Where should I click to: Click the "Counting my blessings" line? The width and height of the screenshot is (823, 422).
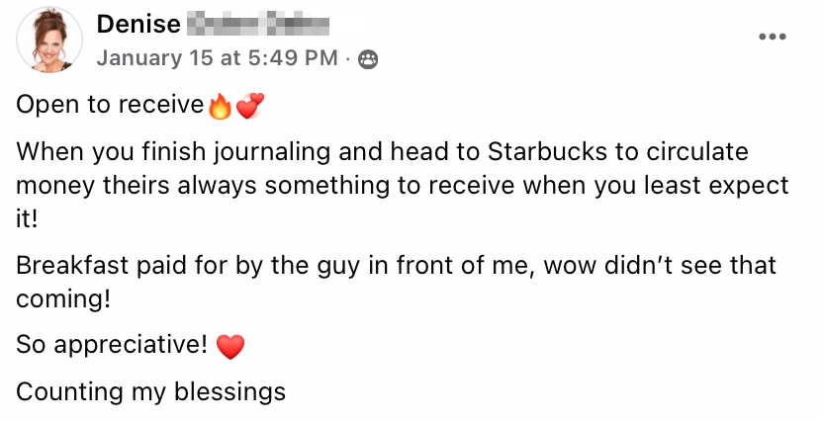coord(150,391)
